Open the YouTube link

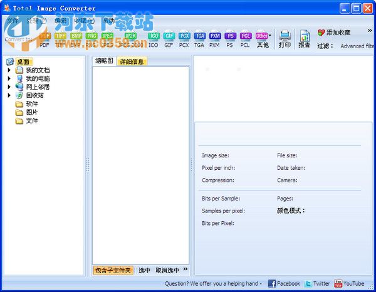pyautogui.click(x=353, y=284)
